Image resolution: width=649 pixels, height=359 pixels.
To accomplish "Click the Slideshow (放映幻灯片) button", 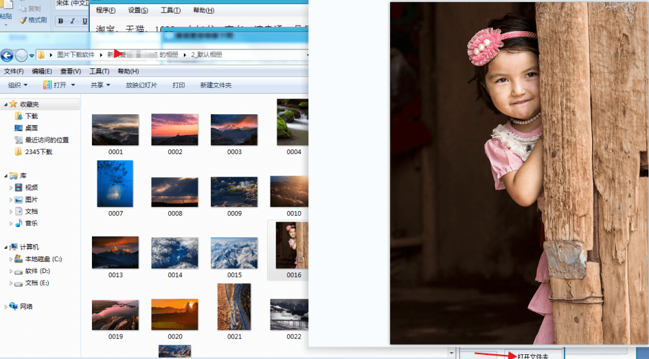I will point(141,85).
